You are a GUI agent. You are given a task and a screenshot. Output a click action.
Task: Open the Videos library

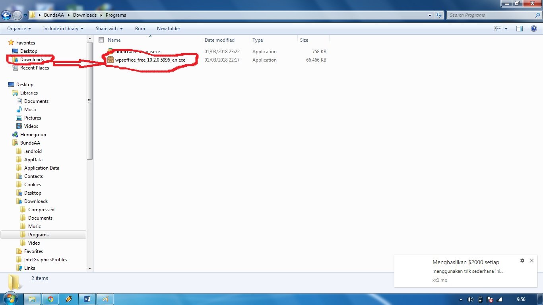pos(31,126)
